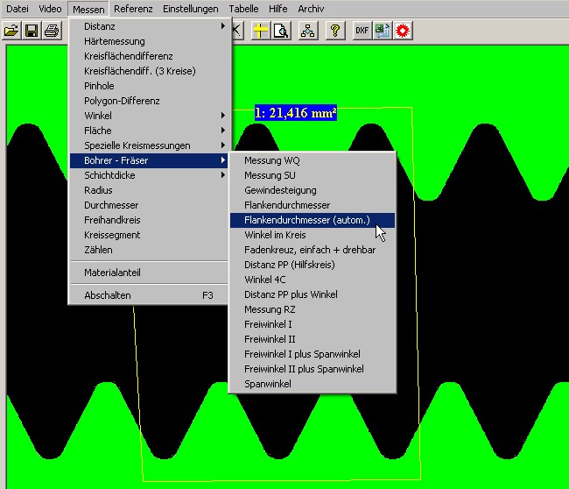Choose Materialanteil from the menu

149,273
